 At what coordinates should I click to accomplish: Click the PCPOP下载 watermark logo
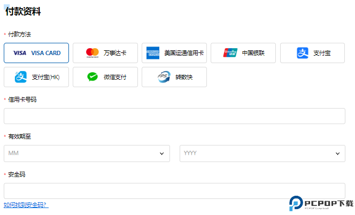321,204
